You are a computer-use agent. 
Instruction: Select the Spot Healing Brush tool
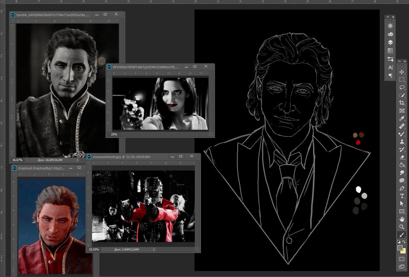pos(402,126)
